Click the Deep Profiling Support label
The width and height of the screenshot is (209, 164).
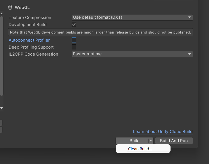click(x=31, y=47)
